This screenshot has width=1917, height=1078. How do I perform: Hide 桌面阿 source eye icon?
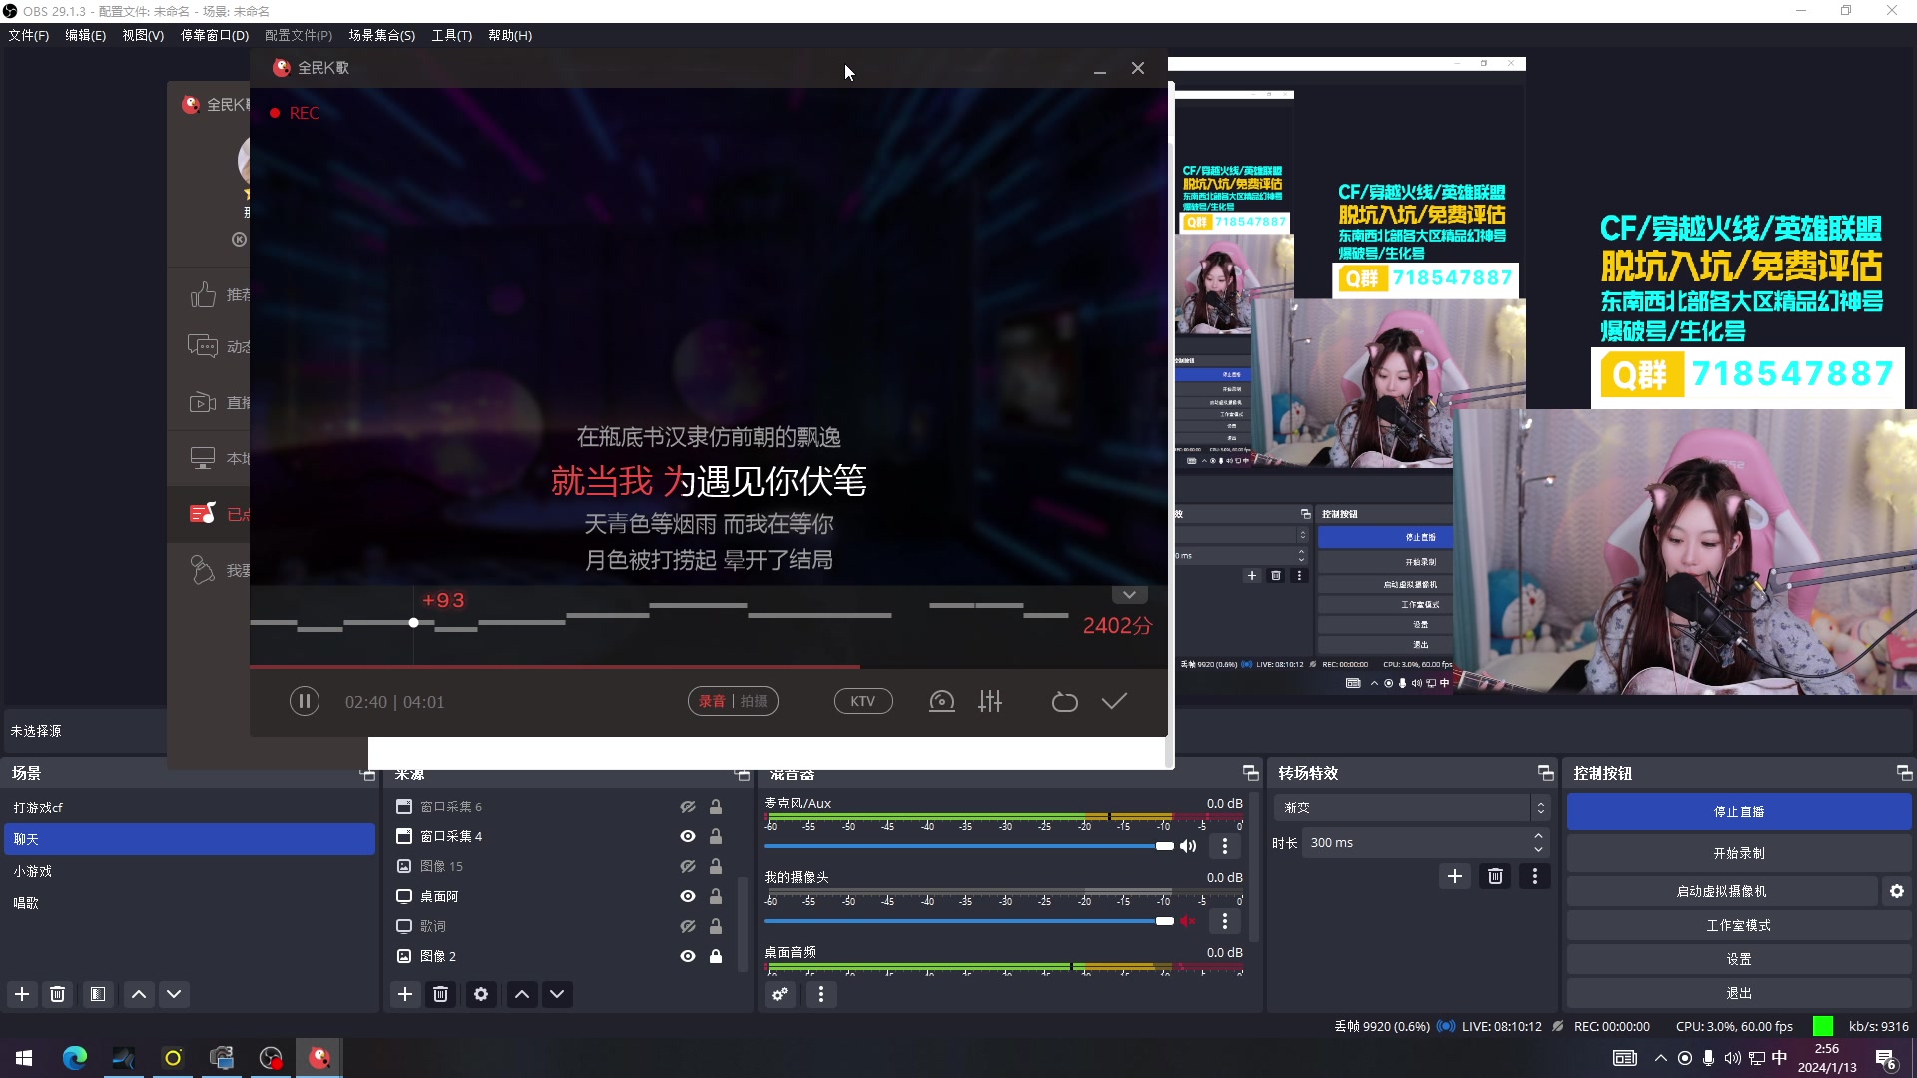[688, 896]
